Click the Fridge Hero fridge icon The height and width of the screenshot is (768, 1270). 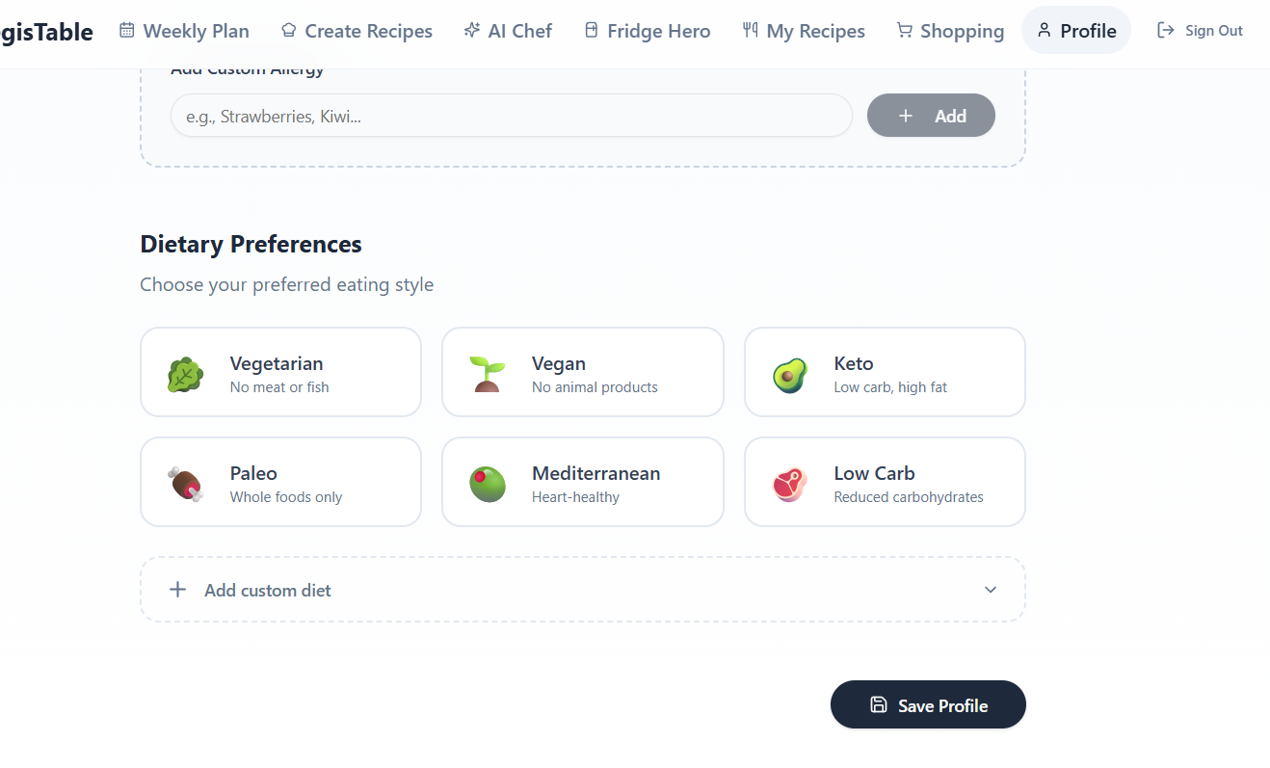click(592, 31)
